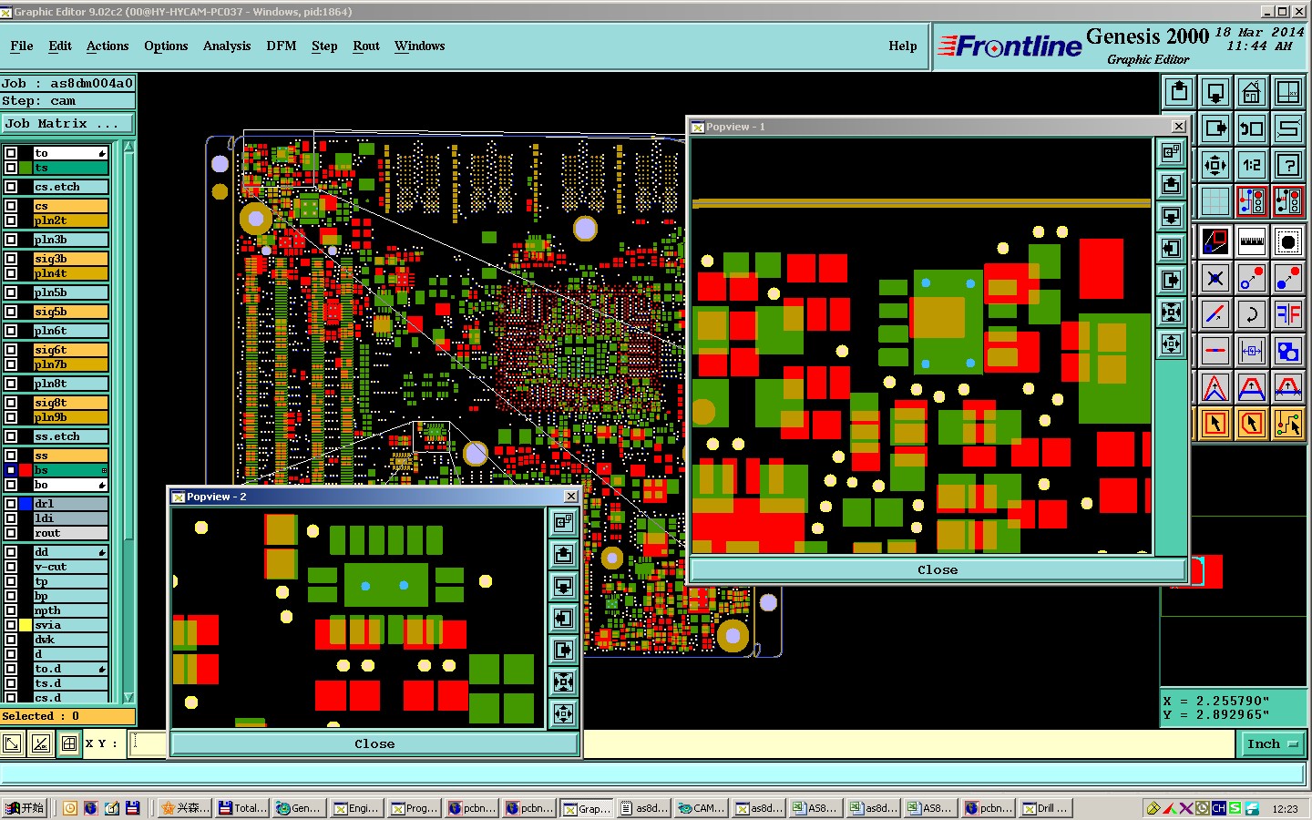Select the blue-red squares area zoom icon
Image resolution: width=1312 pixels, height=820 pixels.
click(x=1215, y=241)
